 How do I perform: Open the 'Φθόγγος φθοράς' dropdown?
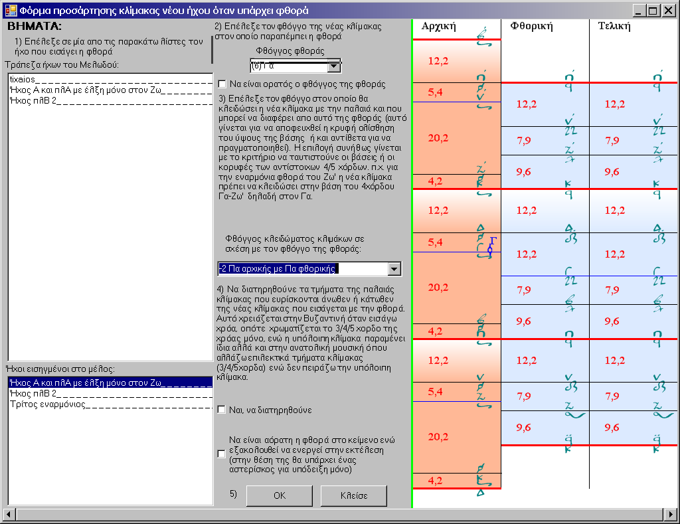point(334,66)
